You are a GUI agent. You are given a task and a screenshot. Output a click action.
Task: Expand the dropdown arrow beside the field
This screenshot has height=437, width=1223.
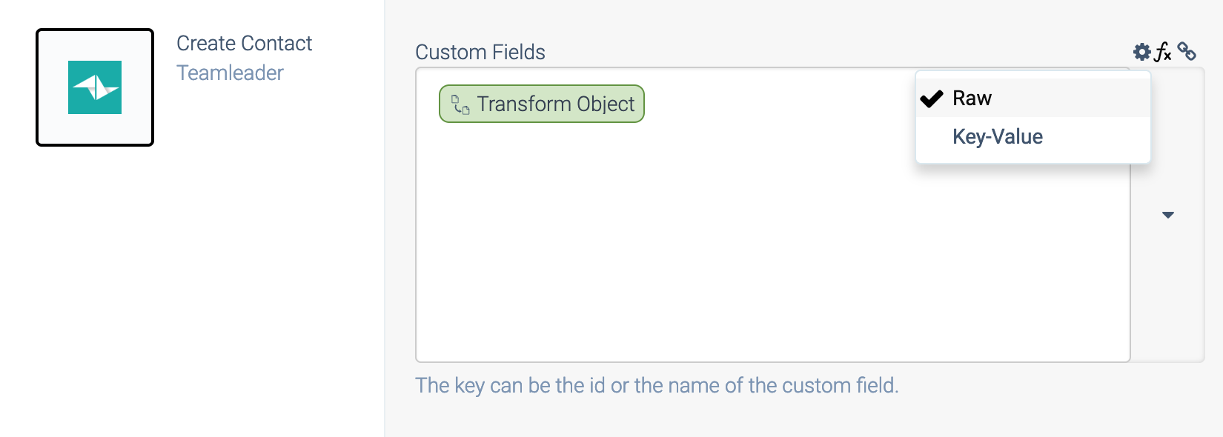tap(1168, 215)
